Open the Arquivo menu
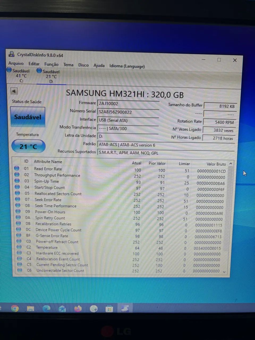Viewport: 255px width, 340px height. pyautogui.click(x=16, y=63)
